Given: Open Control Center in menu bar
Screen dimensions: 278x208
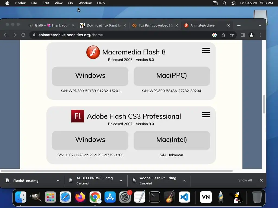Looking at the screenshot, I should 233,3.
